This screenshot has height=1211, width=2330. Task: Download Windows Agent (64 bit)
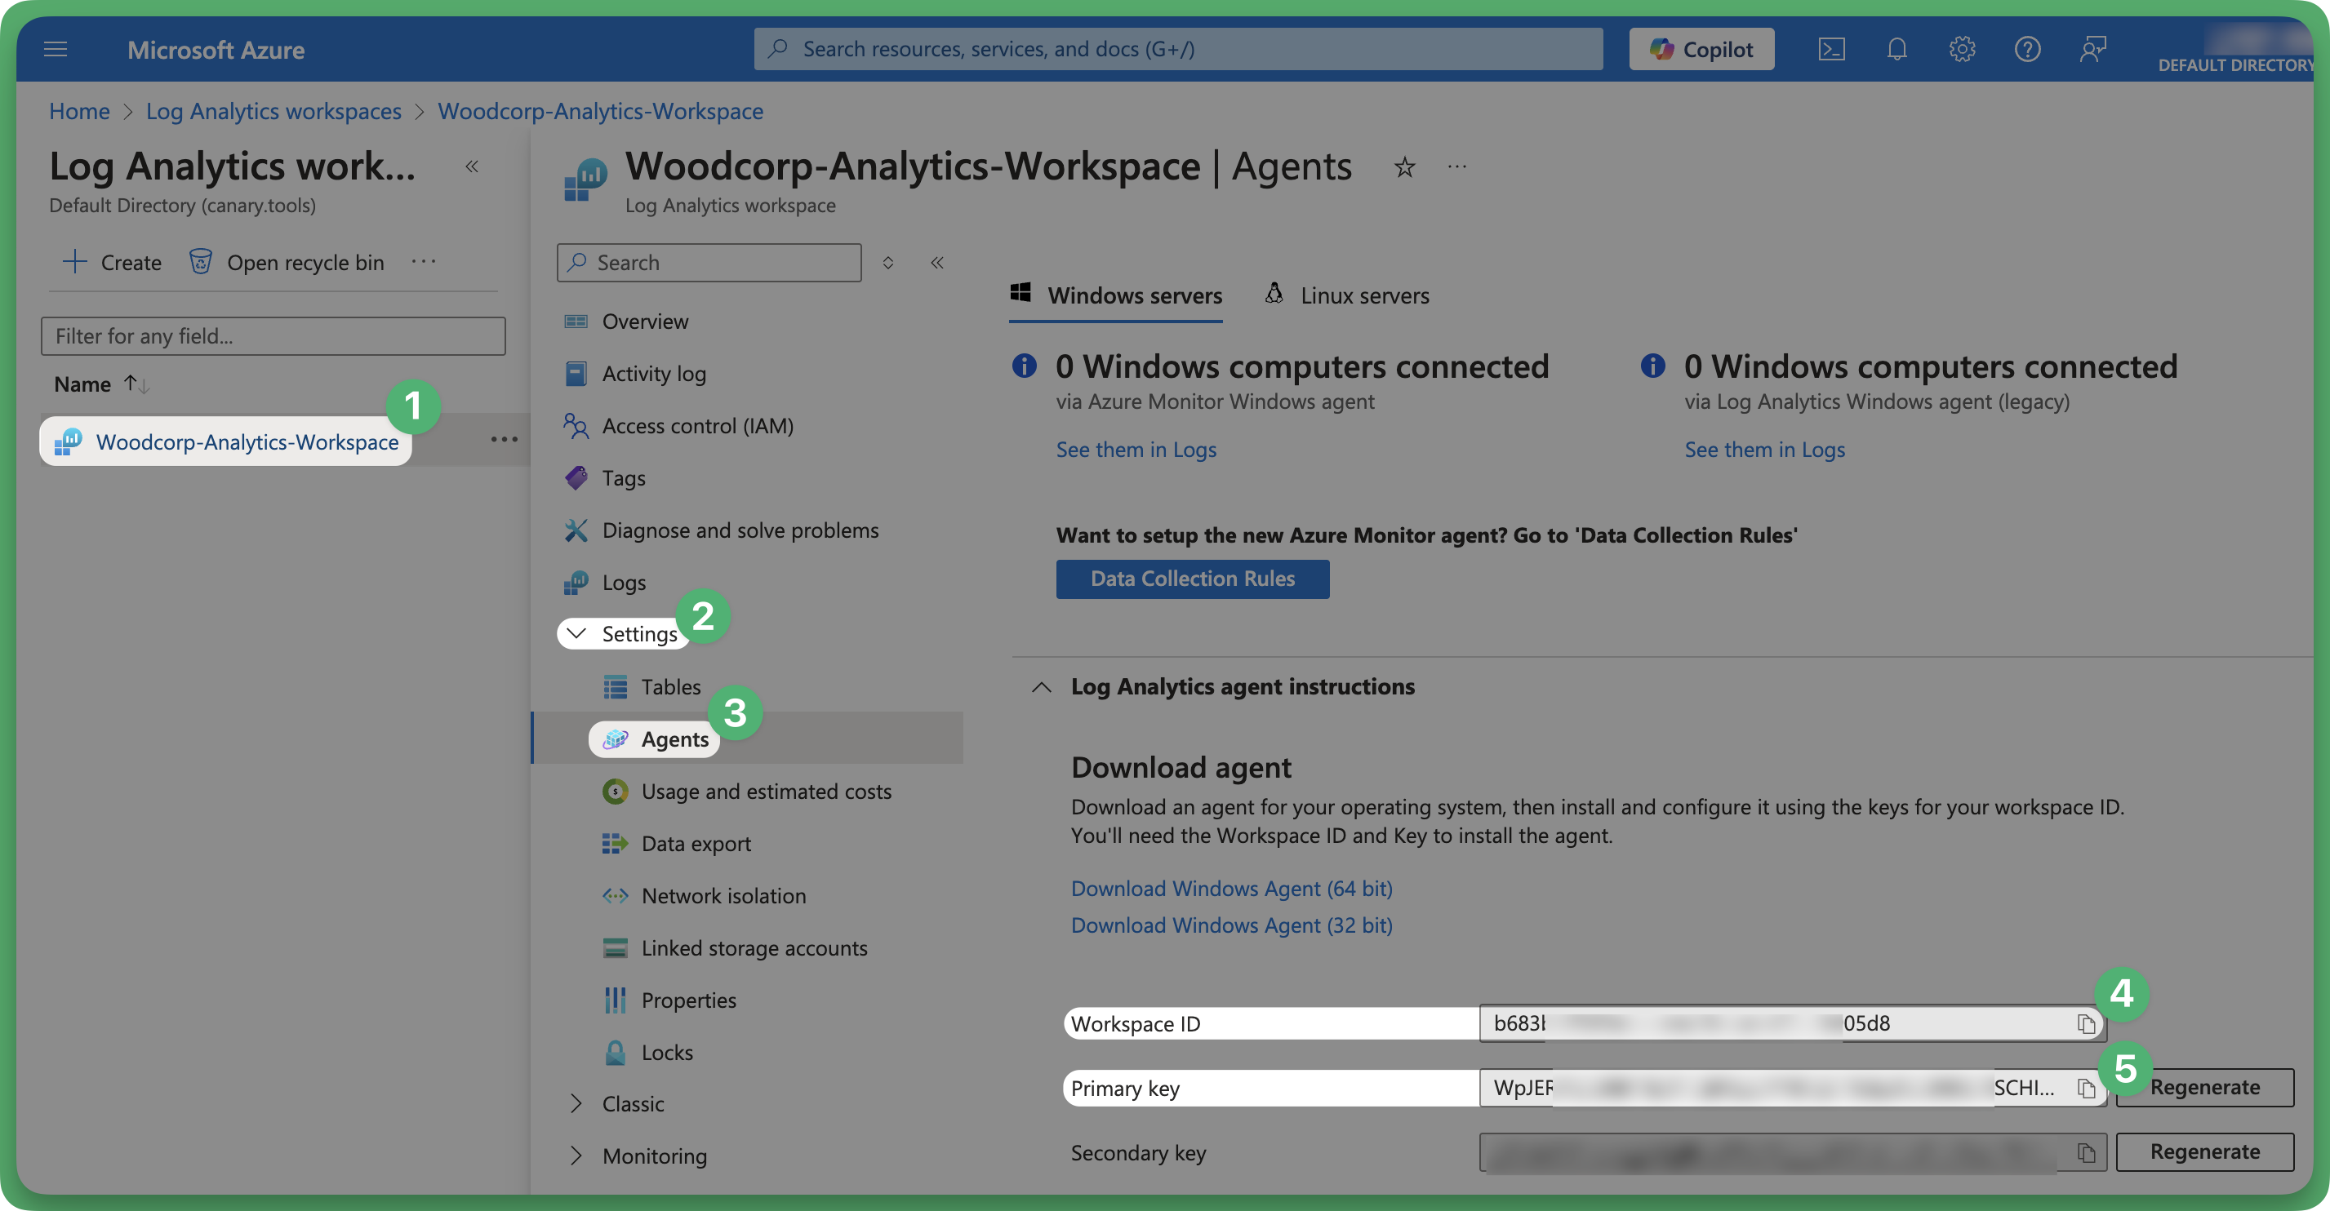click(1232, 888)
